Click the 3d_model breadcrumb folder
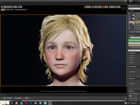The height and width of the screenshot is (105, 140). coord(18,98)
